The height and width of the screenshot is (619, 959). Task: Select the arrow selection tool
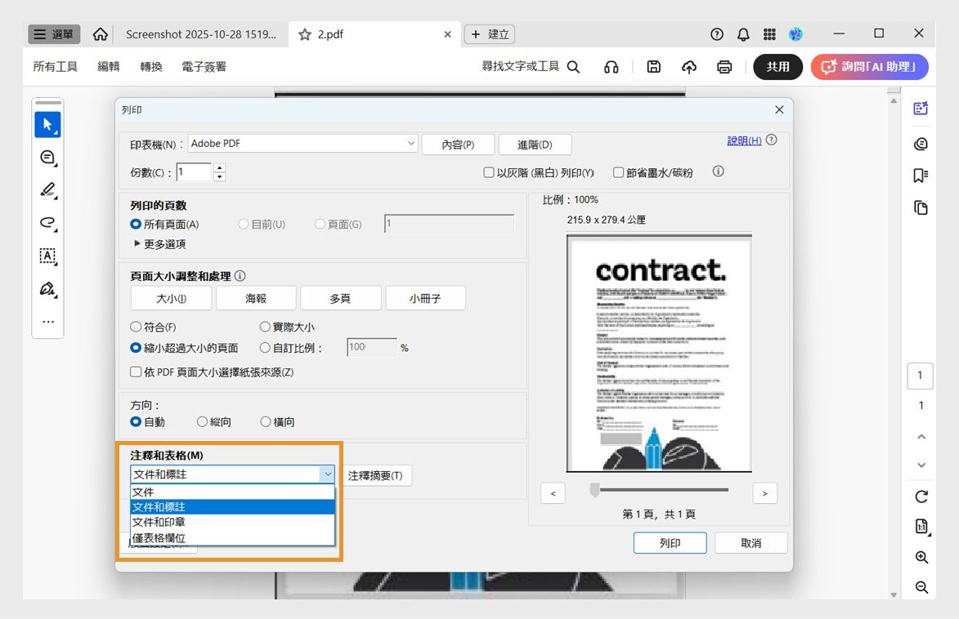(x=47, y=124)
